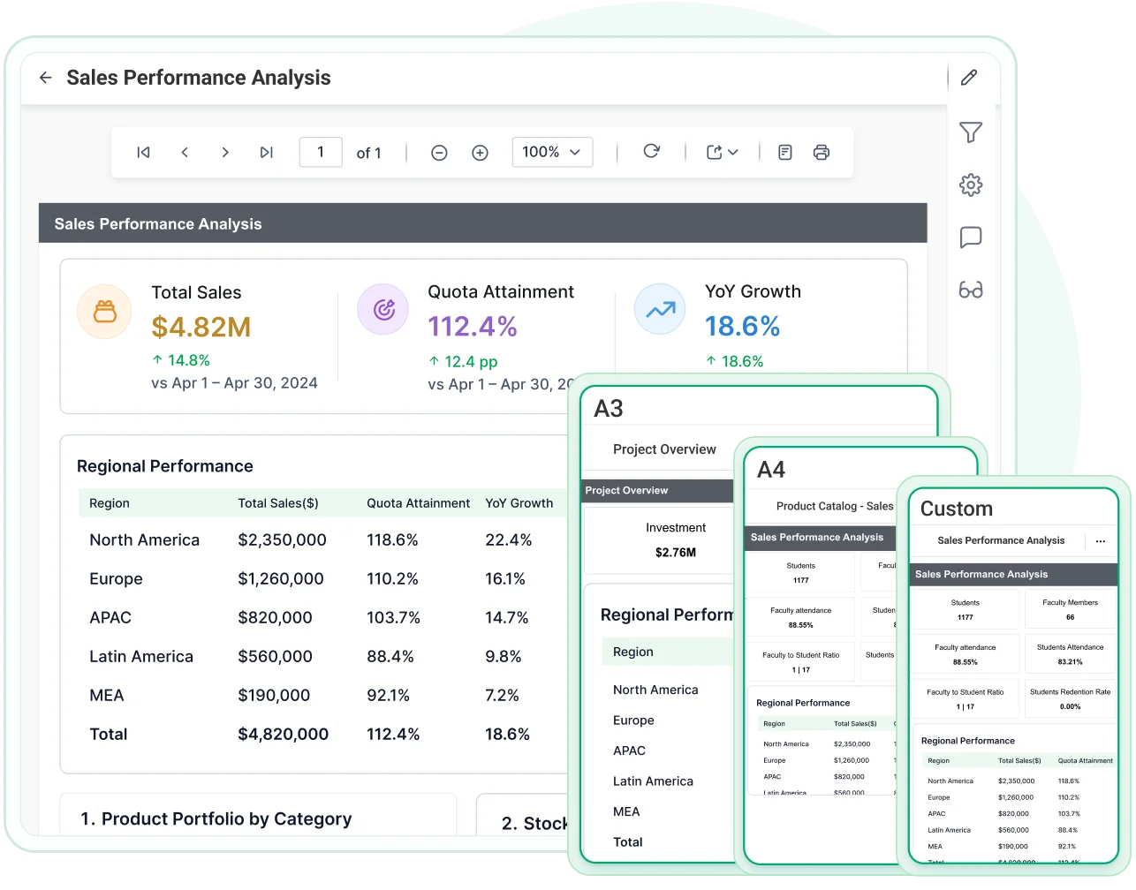Go to previous page arrow
The height and width of the screenshot is (890, 1136).
(x=185, y=153)
